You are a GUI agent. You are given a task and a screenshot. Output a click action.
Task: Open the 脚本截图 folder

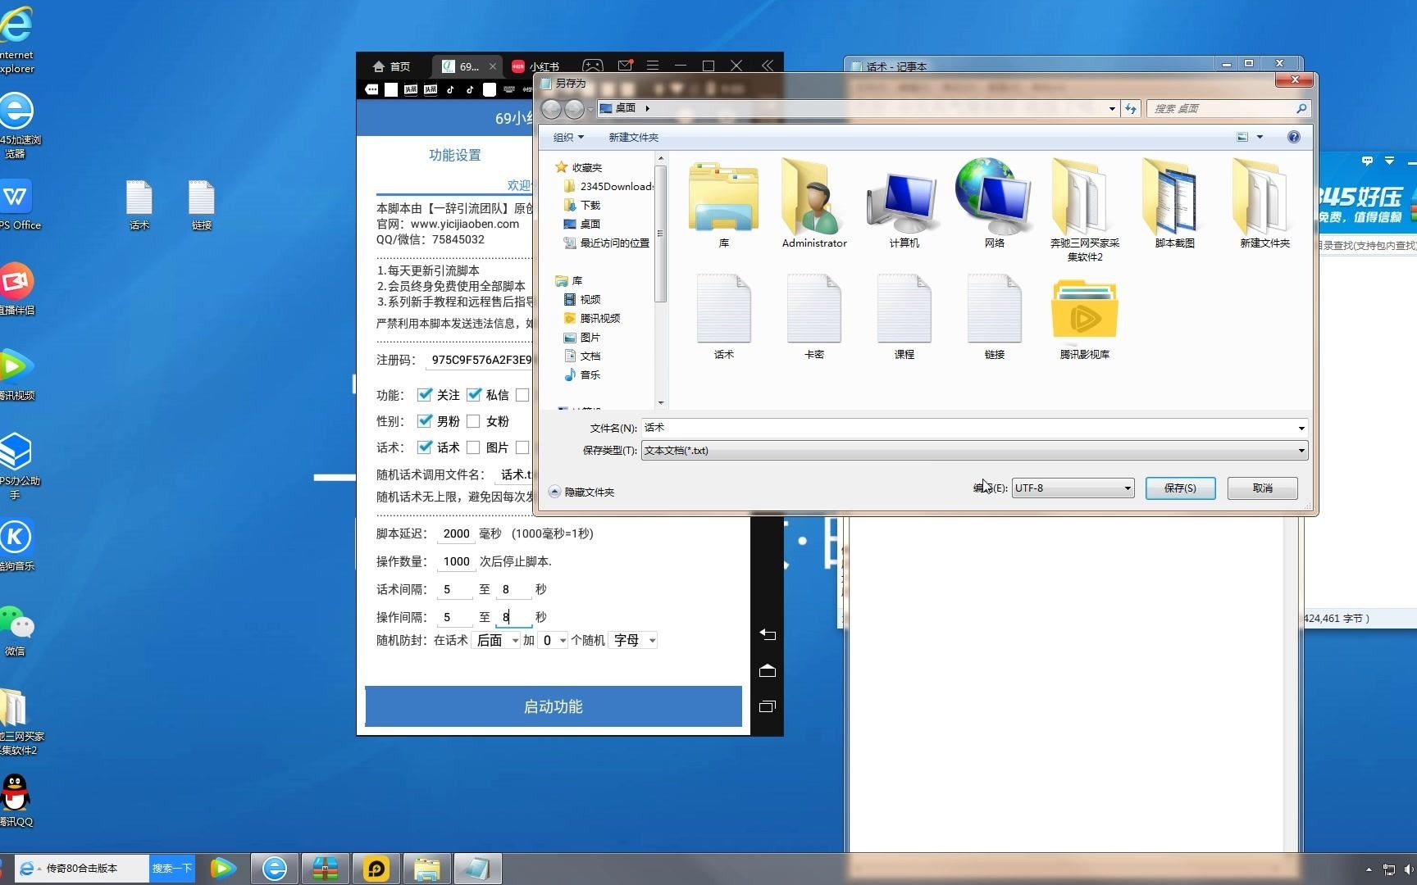(x=1175, y=203)
